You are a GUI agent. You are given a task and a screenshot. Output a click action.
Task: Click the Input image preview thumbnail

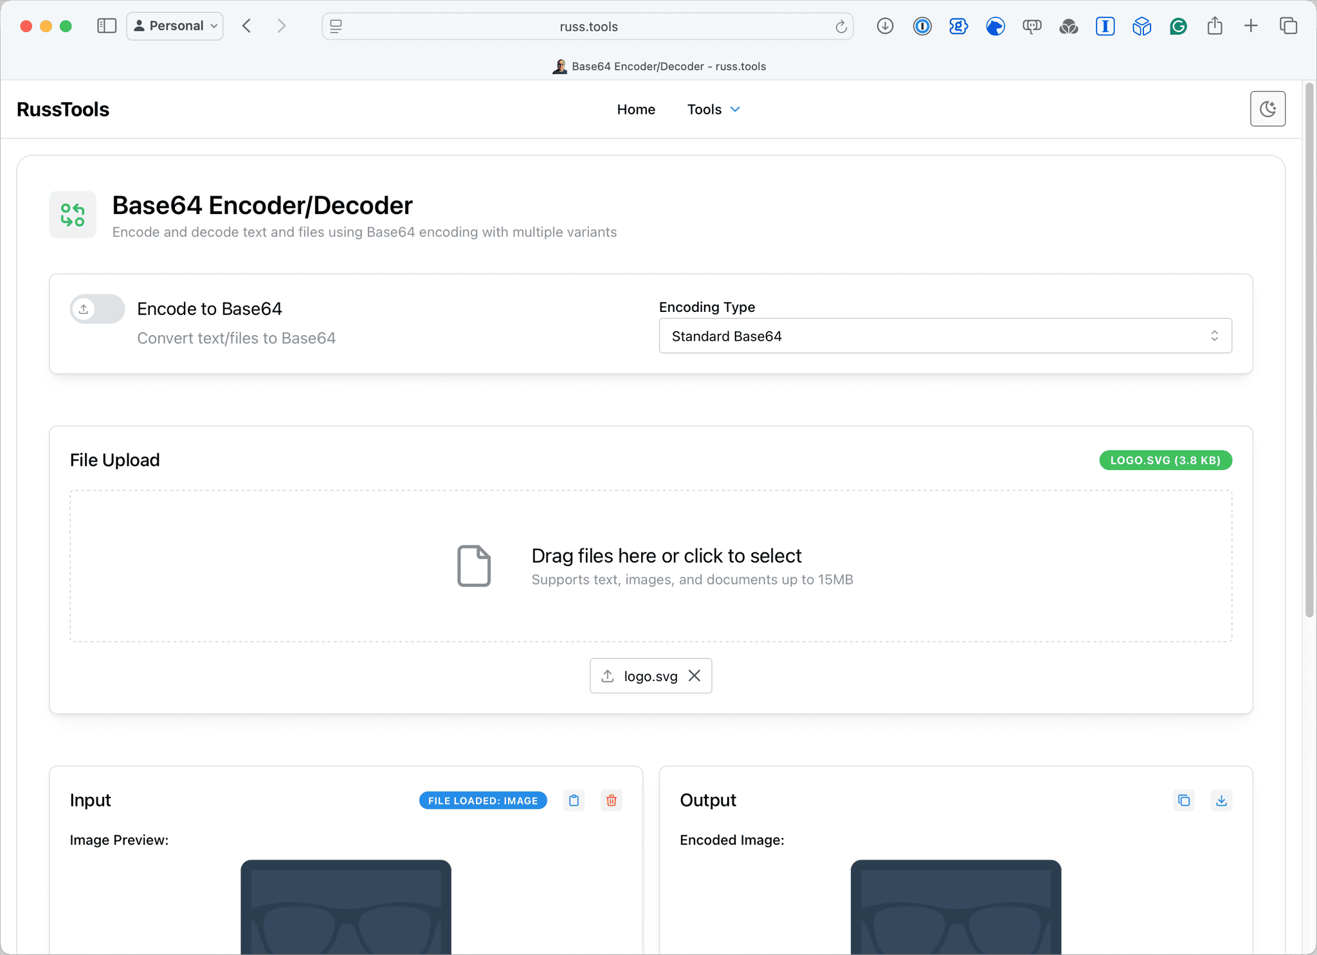[x=346, y=907]
